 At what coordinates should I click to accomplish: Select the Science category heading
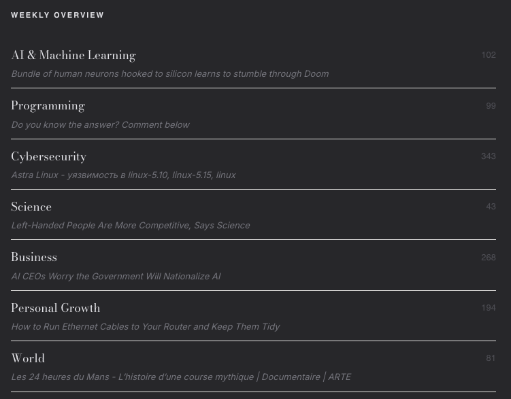click(x=31, y=207)
